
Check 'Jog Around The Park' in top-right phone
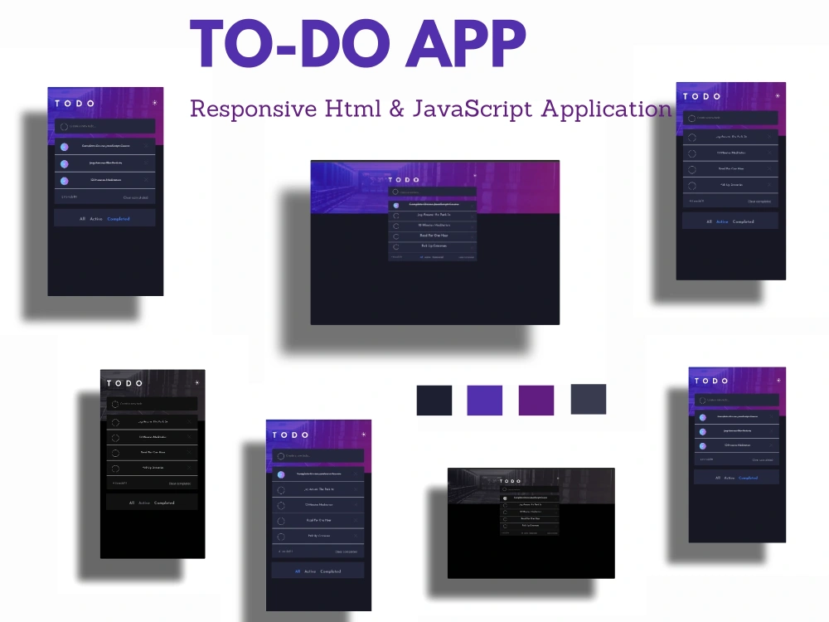pyautogui.click(x=692, y=137)
